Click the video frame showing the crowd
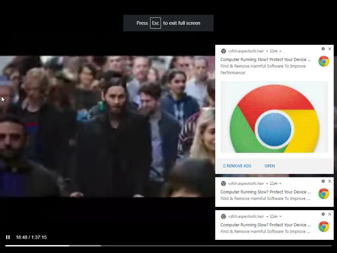 [108, 126]
